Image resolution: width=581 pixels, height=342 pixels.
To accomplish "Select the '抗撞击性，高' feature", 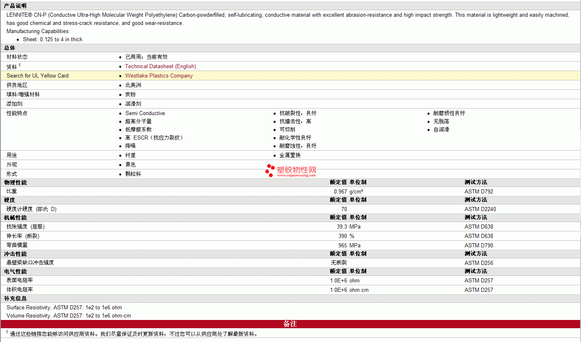I will (x=295, y=121).
